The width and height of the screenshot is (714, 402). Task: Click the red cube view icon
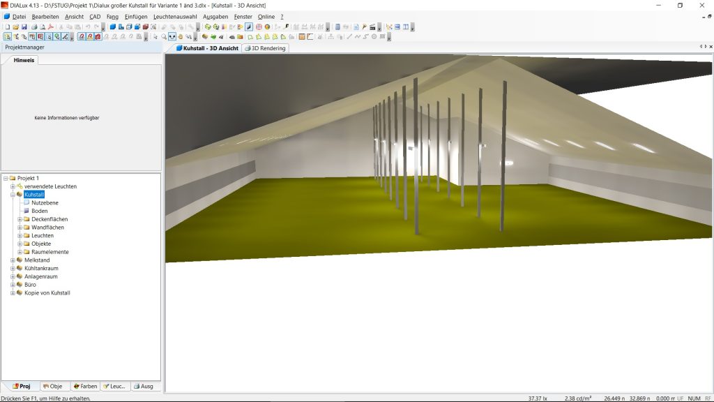coord(145,27)
